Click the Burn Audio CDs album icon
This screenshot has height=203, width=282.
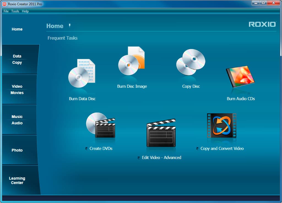point(240,76)
